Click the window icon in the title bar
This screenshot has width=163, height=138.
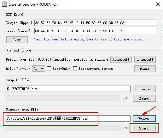(4, 4)
